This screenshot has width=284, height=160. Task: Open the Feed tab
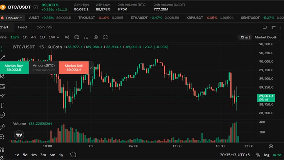click(x=23, y=27)
